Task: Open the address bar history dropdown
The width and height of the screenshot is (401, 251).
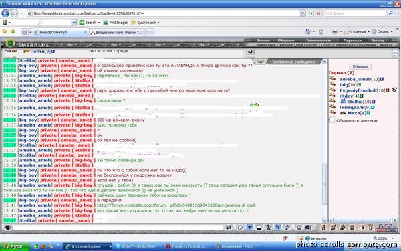Action: (x=303, y=13)
